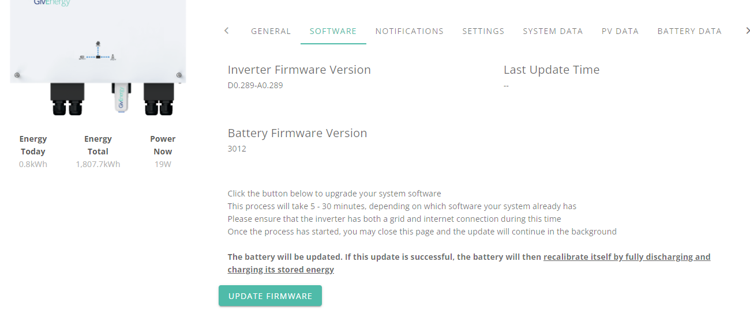
Task: Click the Energy Total value 1,807.7kWh
Action: click(98, 164)
